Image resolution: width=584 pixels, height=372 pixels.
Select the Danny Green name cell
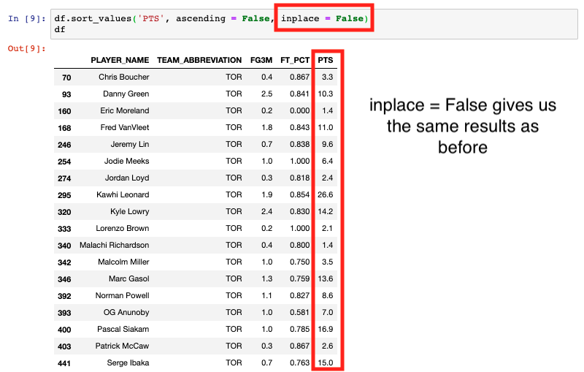coord(126,94)
